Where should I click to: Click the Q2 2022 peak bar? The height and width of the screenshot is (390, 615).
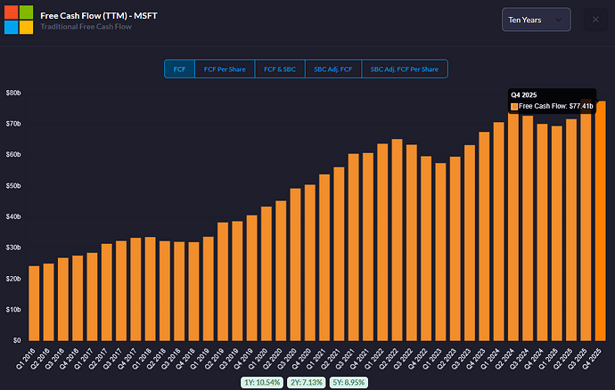point(397,240)
